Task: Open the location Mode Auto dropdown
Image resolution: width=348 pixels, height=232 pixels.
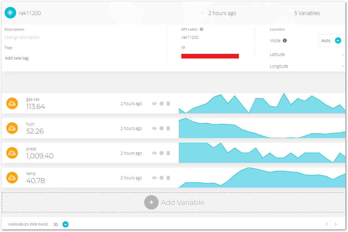Action: click(x=338, y=40)
